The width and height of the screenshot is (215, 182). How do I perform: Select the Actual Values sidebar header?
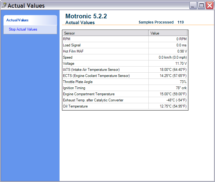pos(17,20)
